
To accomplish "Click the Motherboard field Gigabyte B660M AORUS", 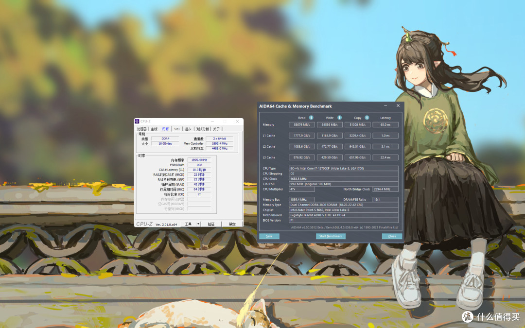I will click(x=344, y=215).
